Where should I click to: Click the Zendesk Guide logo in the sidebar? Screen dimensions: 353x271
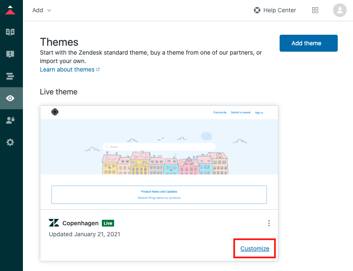tap(10, 10)
